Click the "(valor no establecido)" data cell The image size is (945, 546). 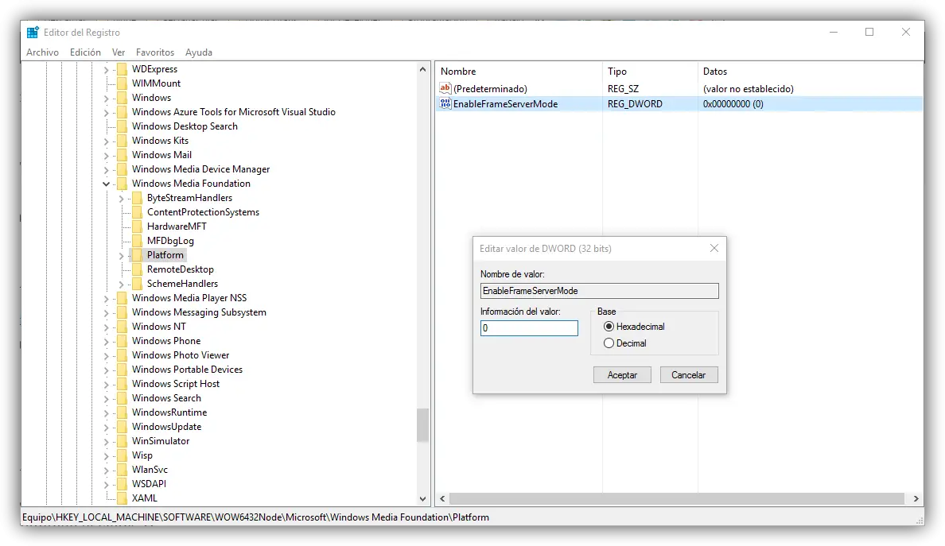click(748, 89)
